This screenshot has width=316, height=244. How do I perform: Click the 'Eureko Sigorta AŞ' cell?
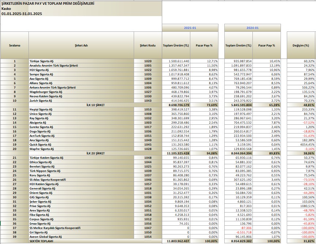[81, 127]
